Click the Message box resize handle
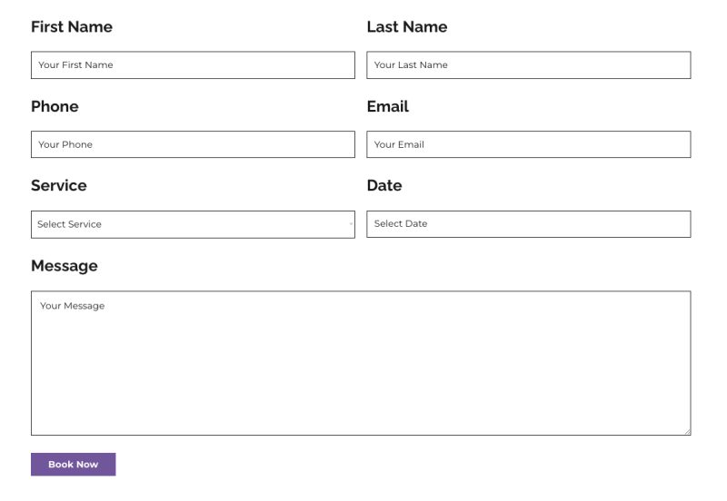The image size is (727, 501). coord(686,431)
